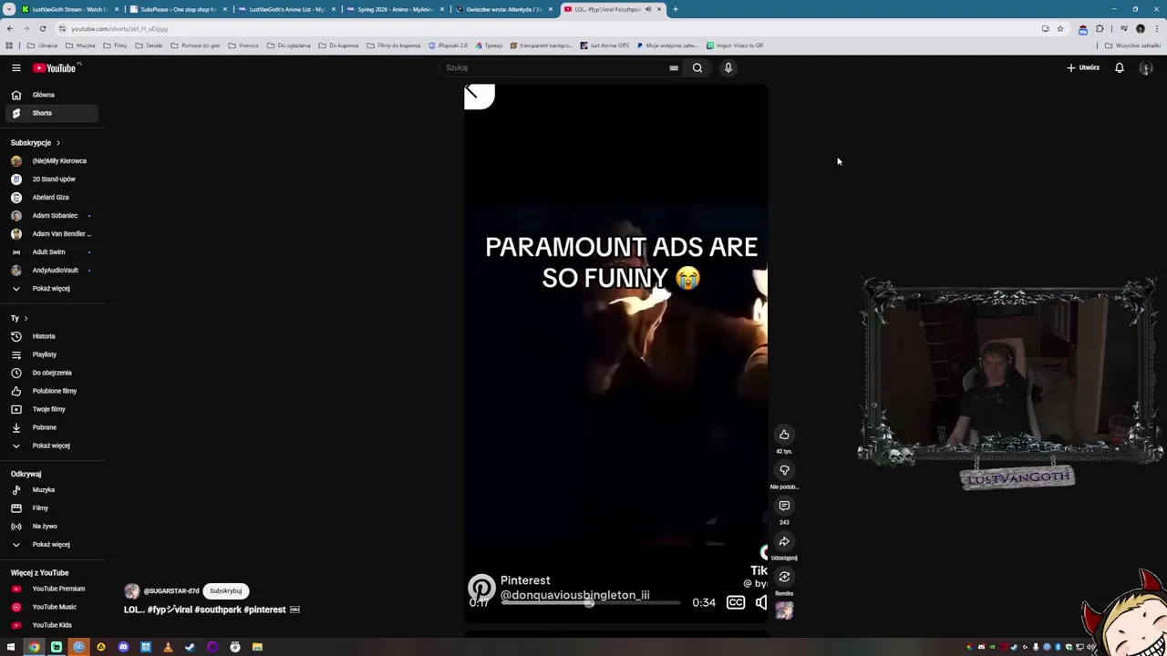This screenshot has height=656, width=1167.
Task: Start voice search with the microphone
Action: [728, 67]
